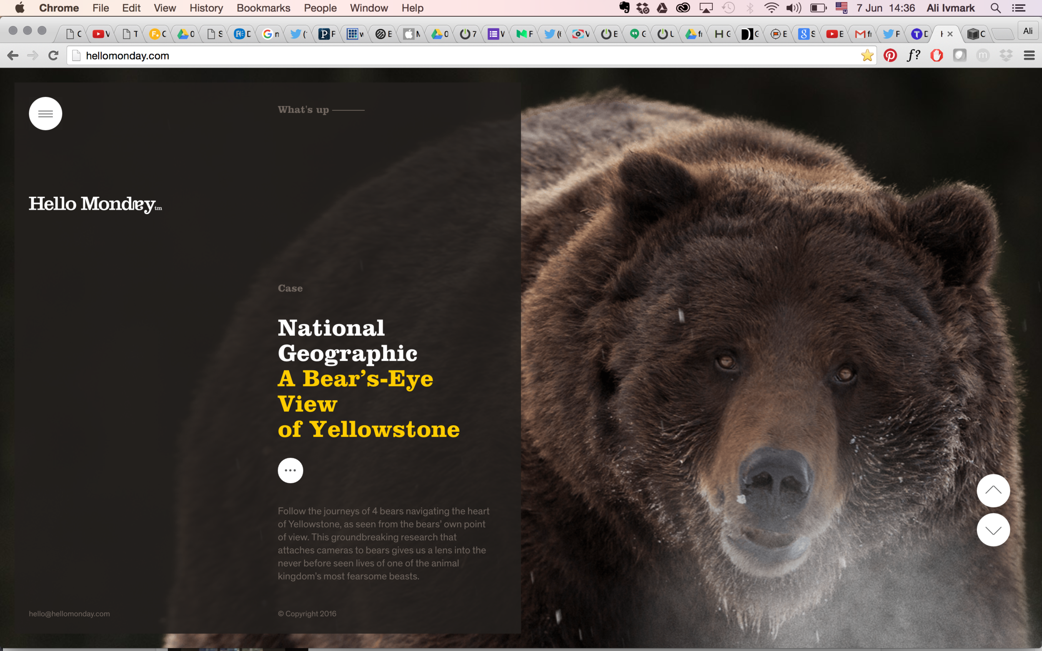Click the Pinterest extension icon

[x=890, y=55]
